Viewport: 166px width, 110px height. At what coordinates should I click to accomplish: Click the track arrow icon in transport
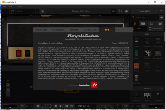point(38,106)
